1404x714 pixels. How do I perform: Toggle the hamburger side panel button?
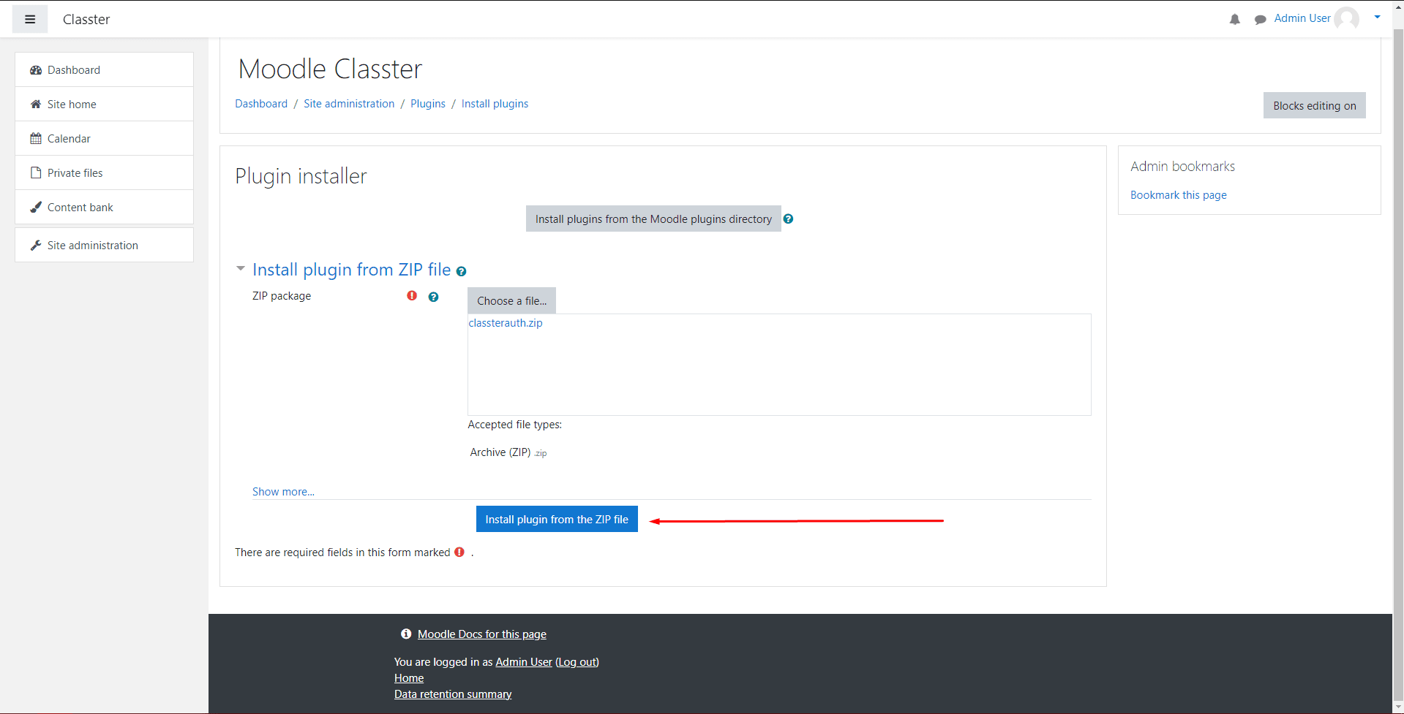(30, 20)
